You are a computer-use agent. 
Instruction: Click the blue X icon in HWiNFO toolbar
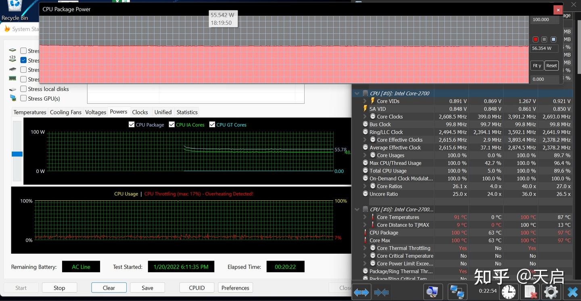pos(572,292)
